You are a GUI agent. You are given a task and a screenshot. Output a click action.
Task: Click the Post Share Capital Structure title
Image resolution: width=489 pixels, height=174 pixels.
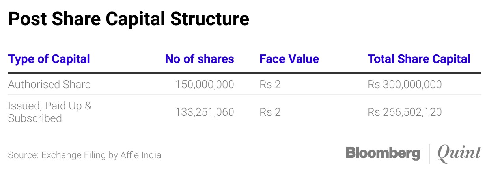pyautogui.click(x=129, y=19)
